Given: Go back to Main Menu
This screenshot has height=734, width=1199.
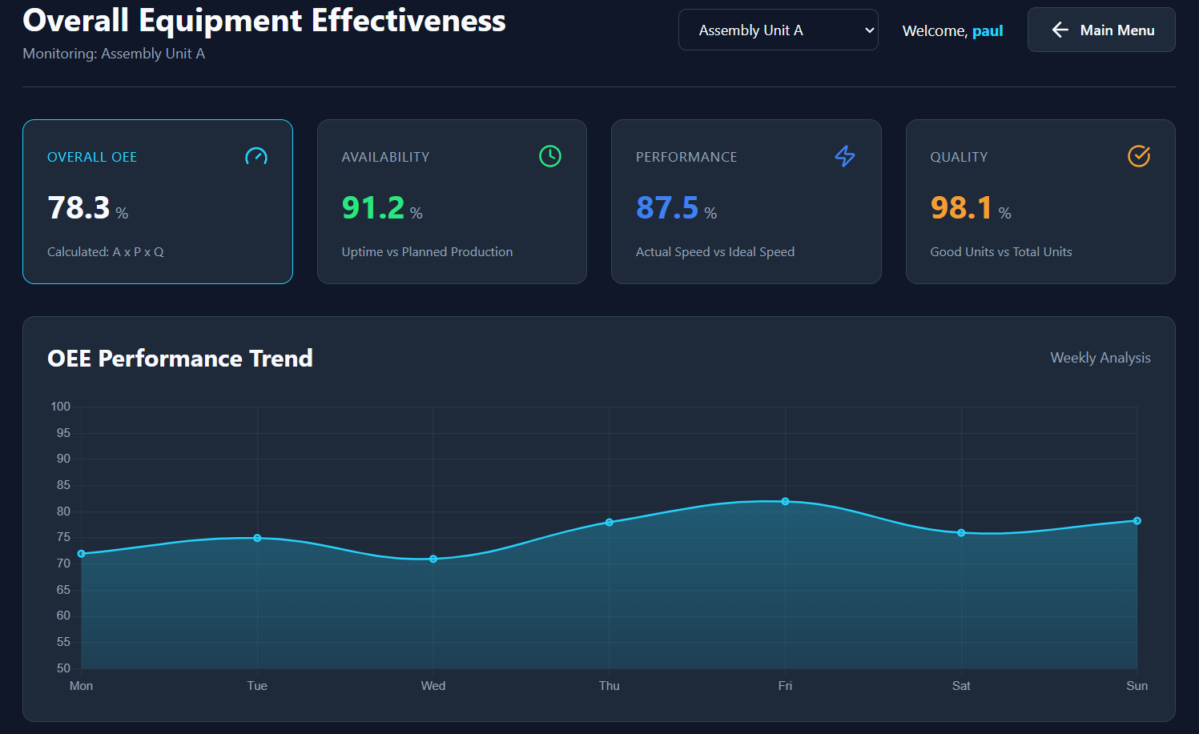Looking at the screenshot, I should tap(1101, 30).
